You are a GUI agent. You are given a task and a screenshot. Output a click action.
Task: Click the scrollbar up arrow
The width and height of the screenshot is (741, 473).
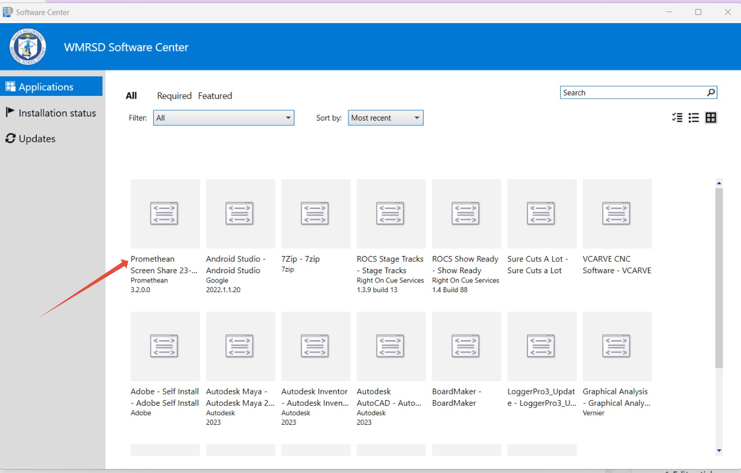719,183
